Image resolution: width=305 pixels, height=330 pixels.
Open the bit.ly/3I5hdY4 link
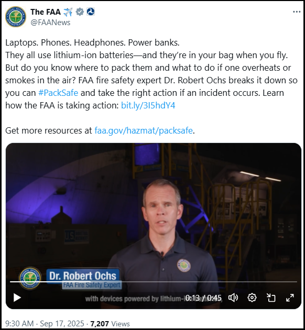[x=148, y=105]
